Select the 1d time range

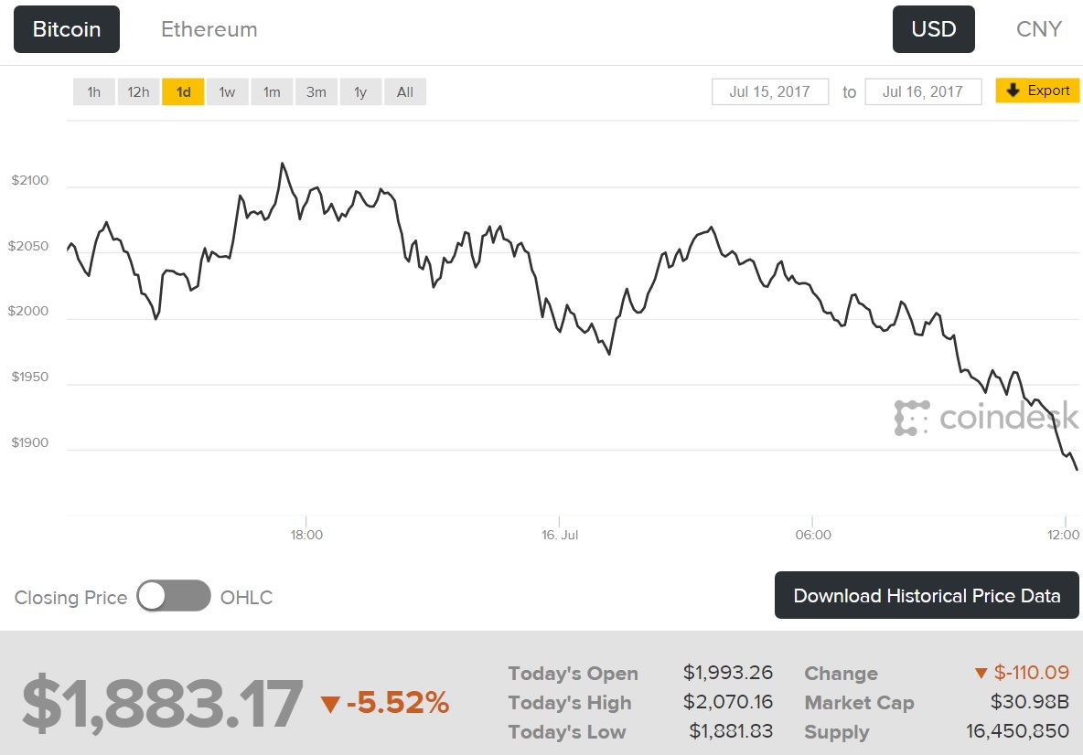[x=183, y=91]
